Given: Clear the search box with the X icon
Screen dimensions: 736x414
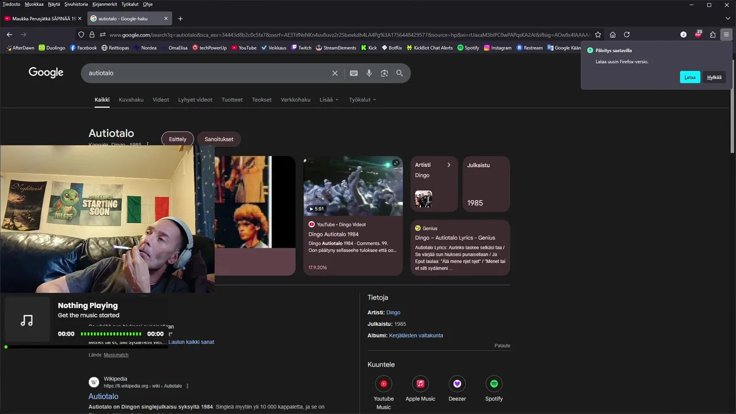Looking at the screenshot, I should coord(335,73).
